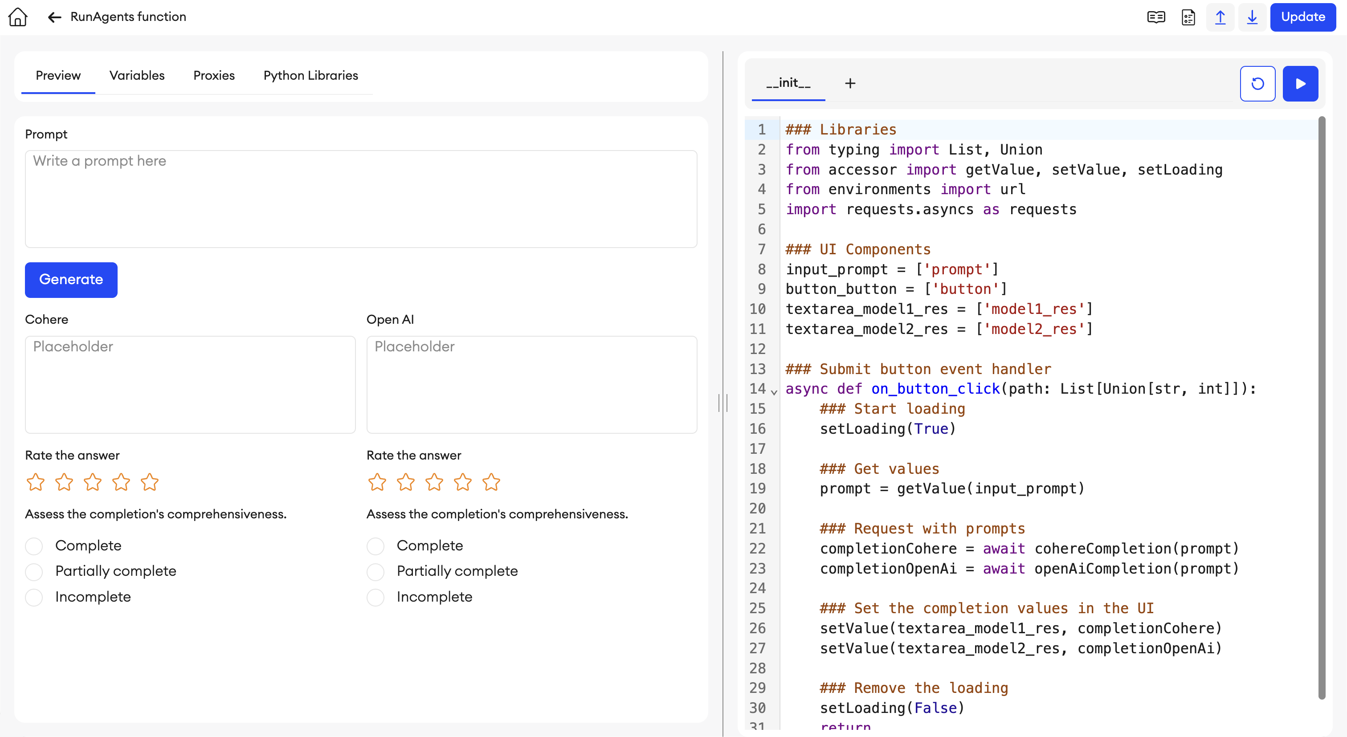
Task: Reset the code with the revert icon
Action: pos(1257,83)
